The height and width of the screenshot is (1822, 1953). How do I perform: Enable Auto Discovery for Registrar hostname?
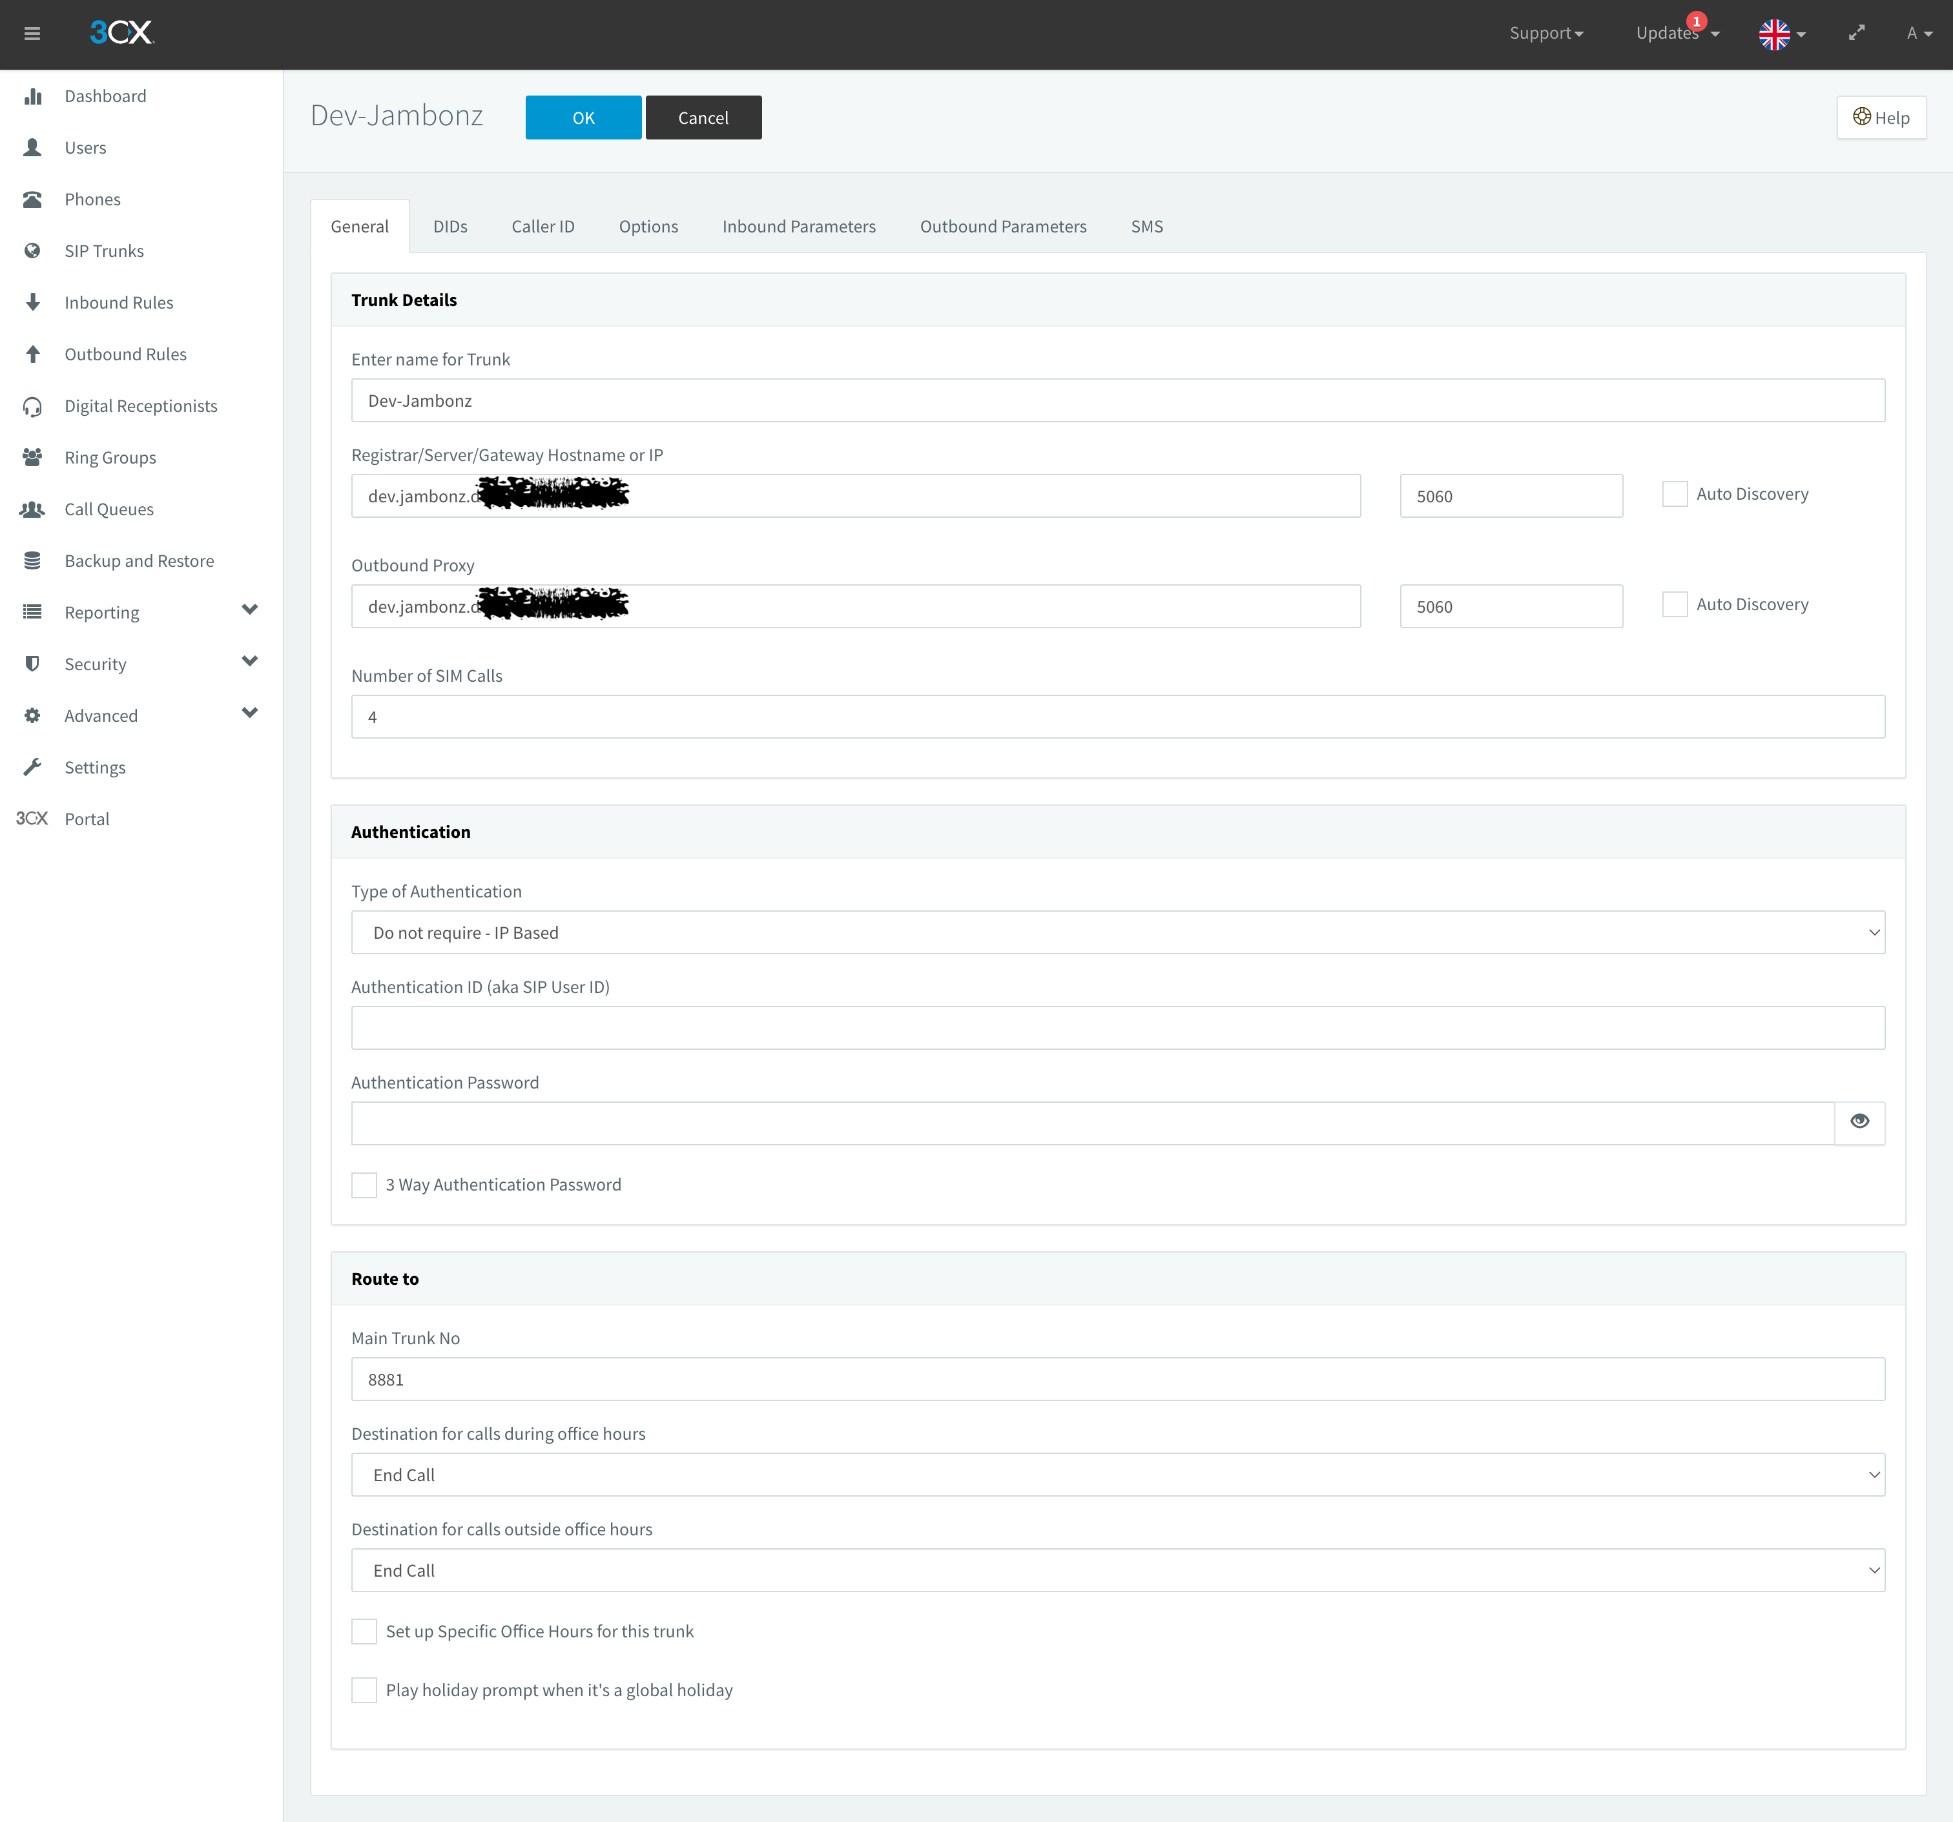pyautogui.click(x=1674, y=494)
